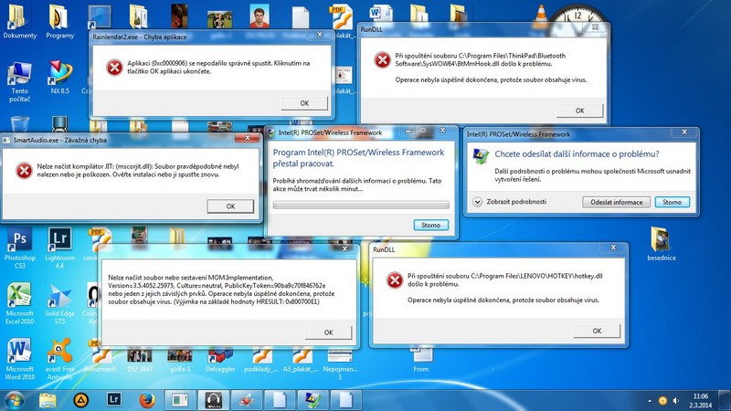Open Solid Edge ST5 desktop shortcut

(59, 298)
